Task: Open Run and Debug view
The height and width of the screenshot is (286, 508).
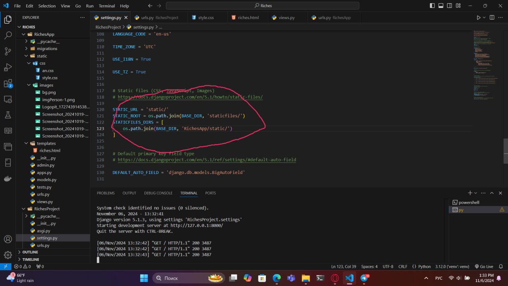Action: 8,67
